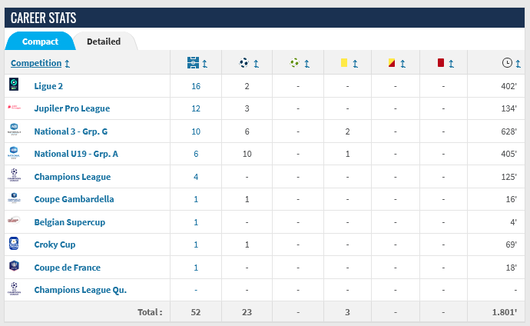This screenshot has height=326, width=530.
Task: Open the Jupiler Pro League link
Action: 72,108
